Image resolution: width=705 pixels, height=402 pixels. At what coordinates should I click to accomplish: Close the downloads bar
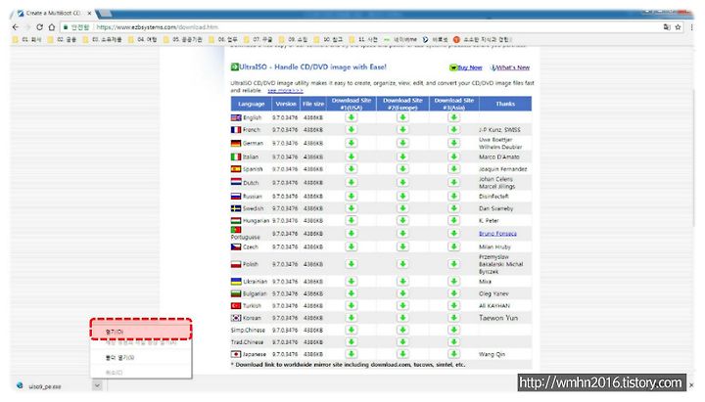click(x=691, y=385)
